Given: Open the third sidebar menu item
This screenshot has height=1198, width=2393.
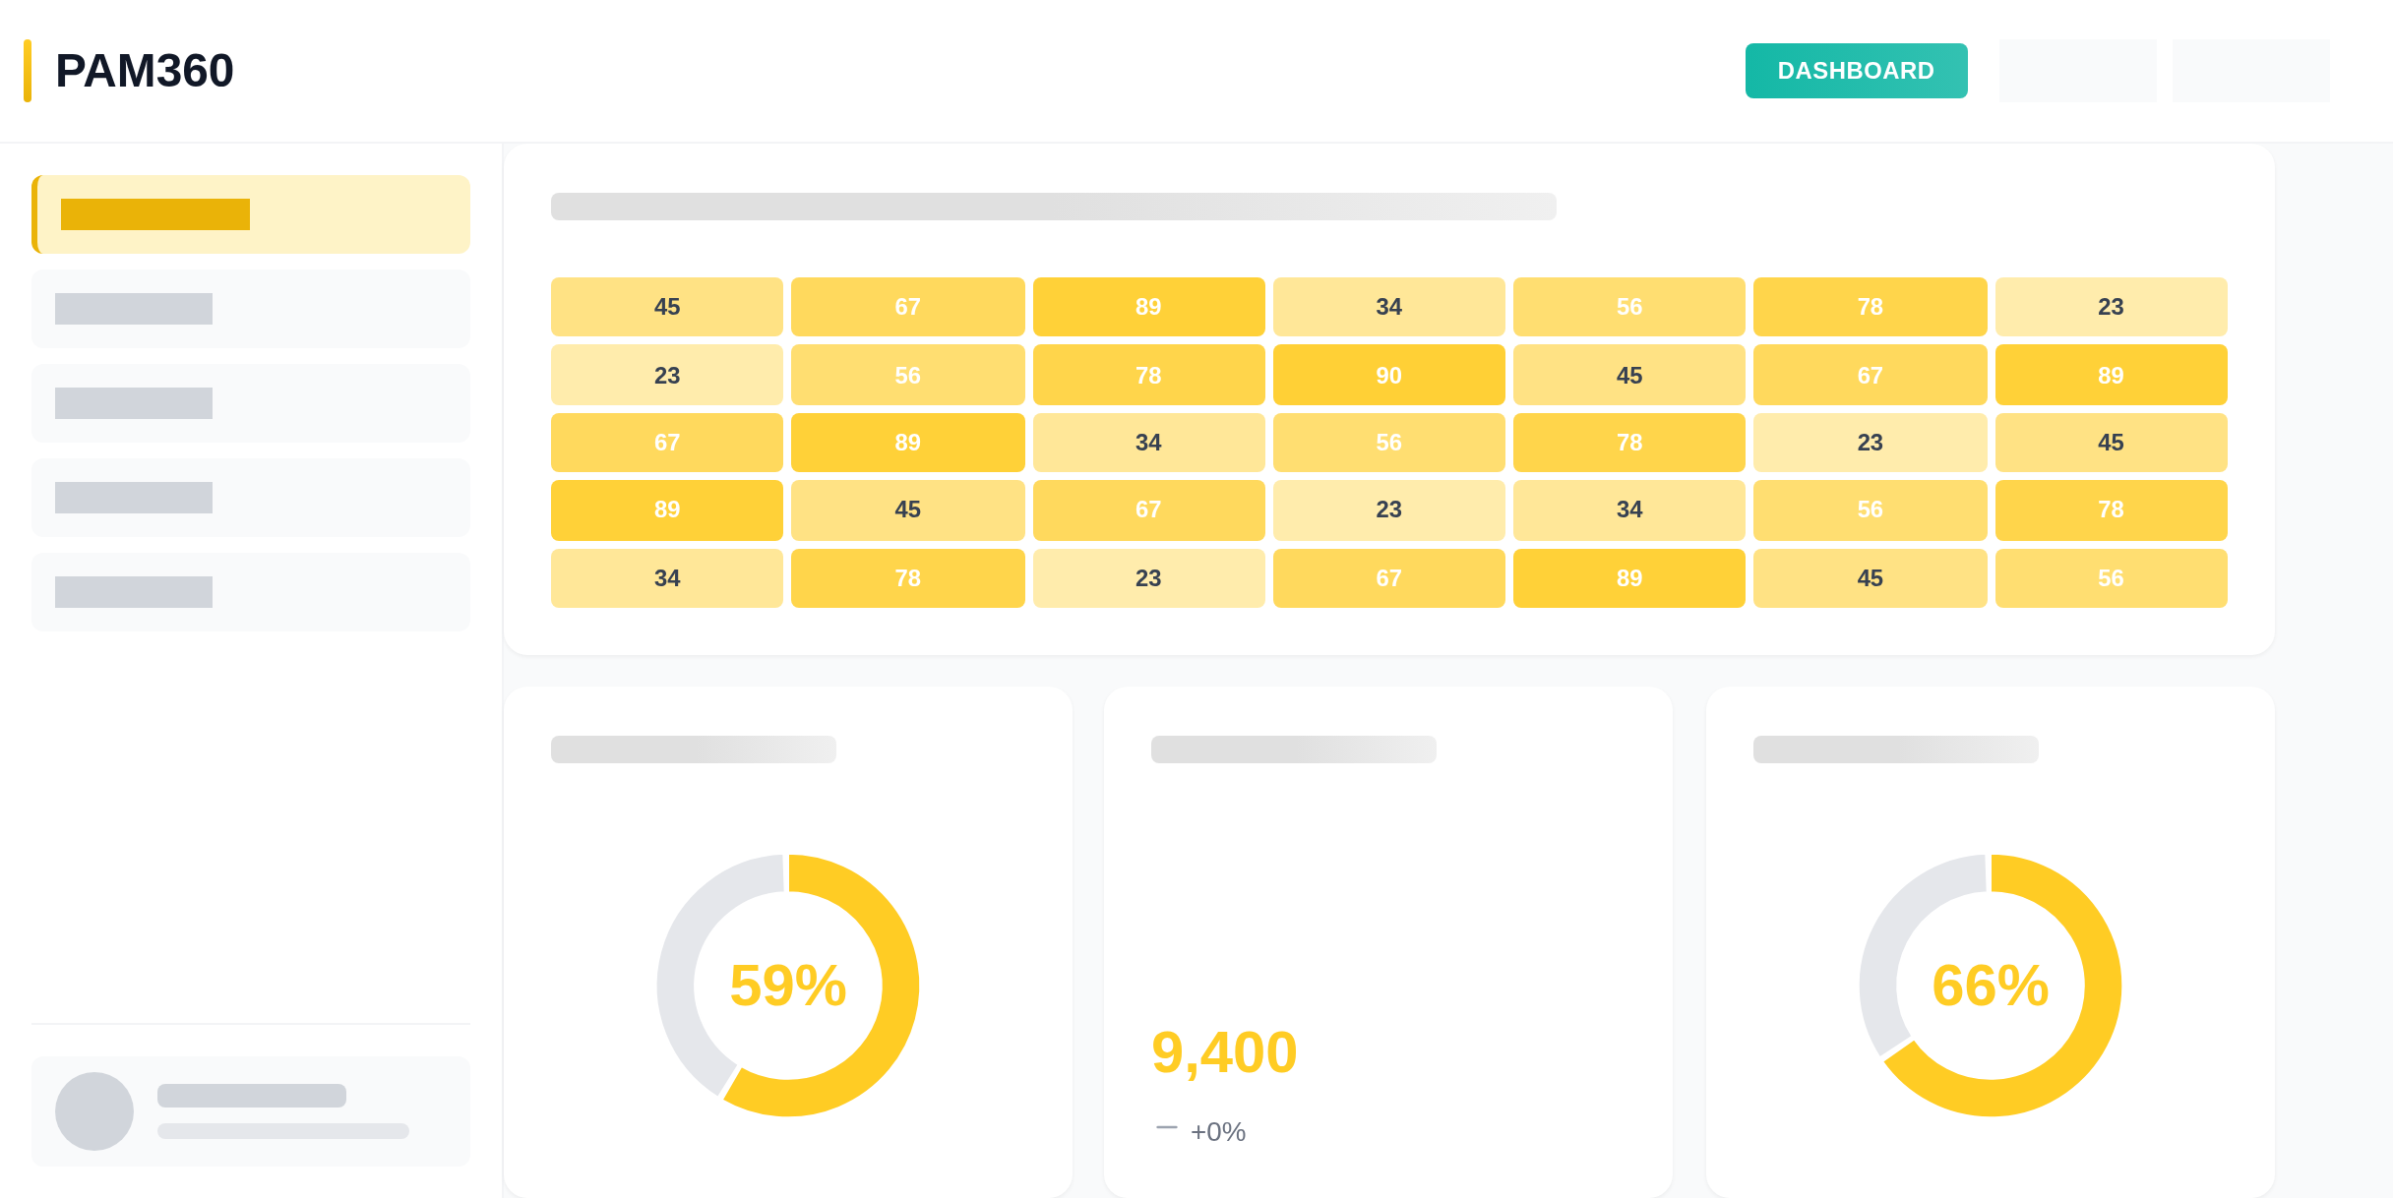Looking at the screenshot, I should coord(251,403).
